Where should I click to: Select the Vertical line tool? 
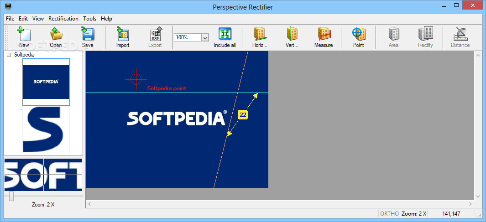[292, 37]
